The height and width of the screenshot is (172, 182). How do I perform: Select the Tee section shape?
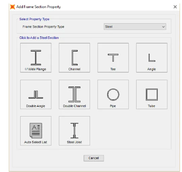pyautogui.click(x=113, y=58)
